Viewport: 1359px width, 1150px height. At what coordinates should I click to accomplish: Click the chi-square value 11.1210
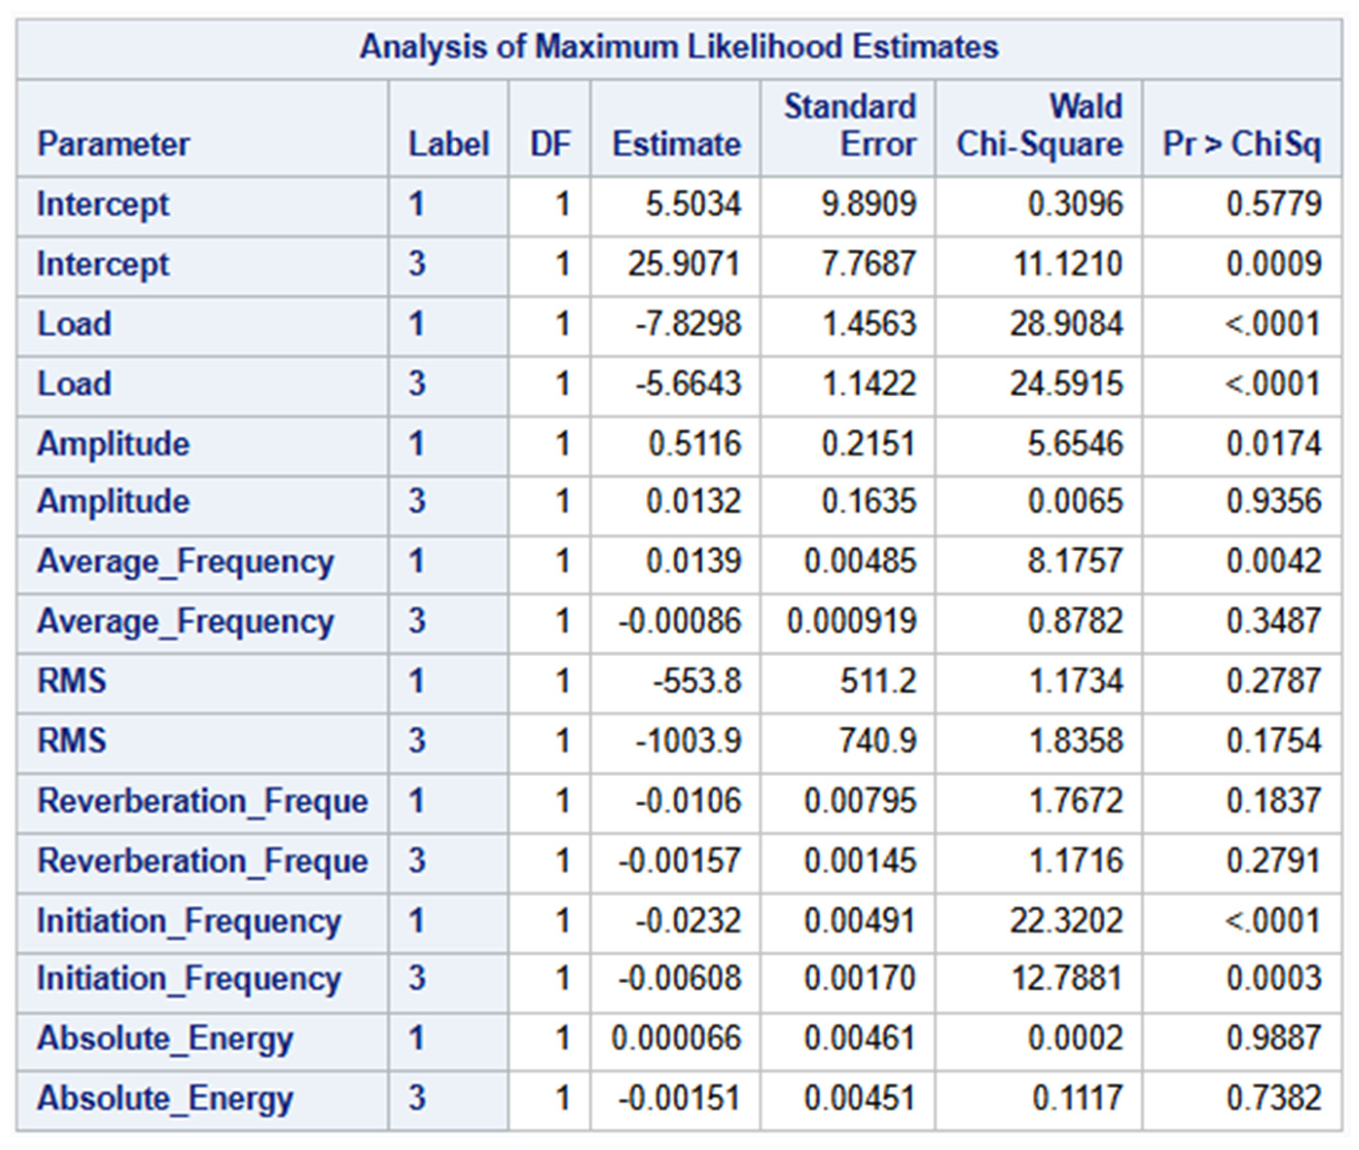(x=1068, y=264)
